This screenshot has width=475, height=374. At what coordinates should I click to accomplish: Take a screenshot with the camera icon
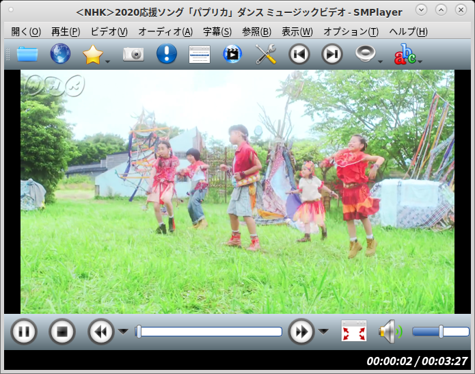click(133, 55)
